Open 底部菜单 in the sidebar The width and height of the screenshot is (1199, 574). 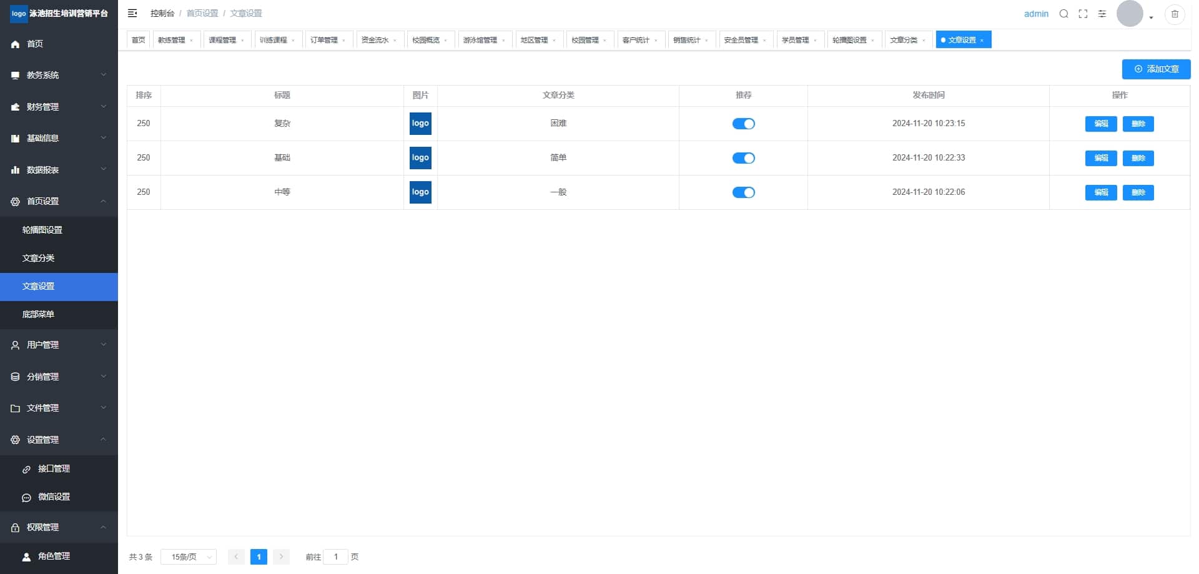[59, 315]
